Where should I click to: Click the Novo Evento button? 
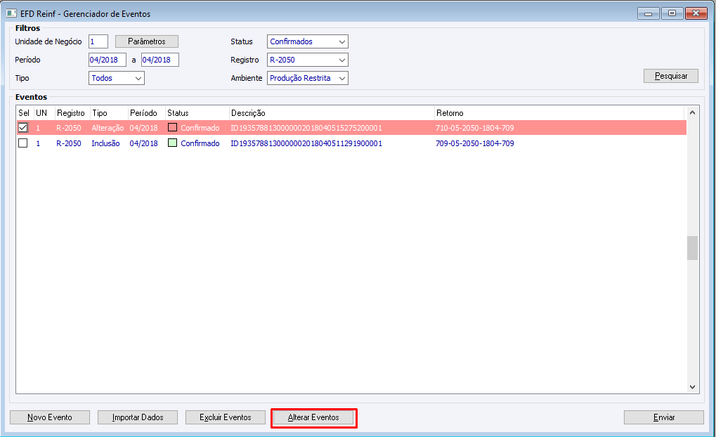[x=50, y=417]
